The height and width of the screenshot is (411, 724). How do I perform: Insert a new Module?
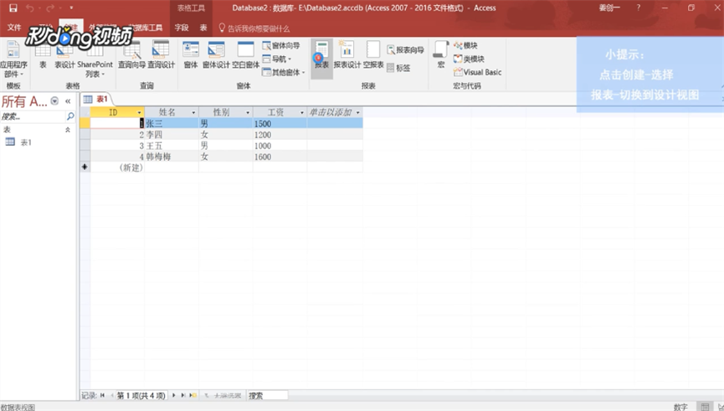click(465, 45)
